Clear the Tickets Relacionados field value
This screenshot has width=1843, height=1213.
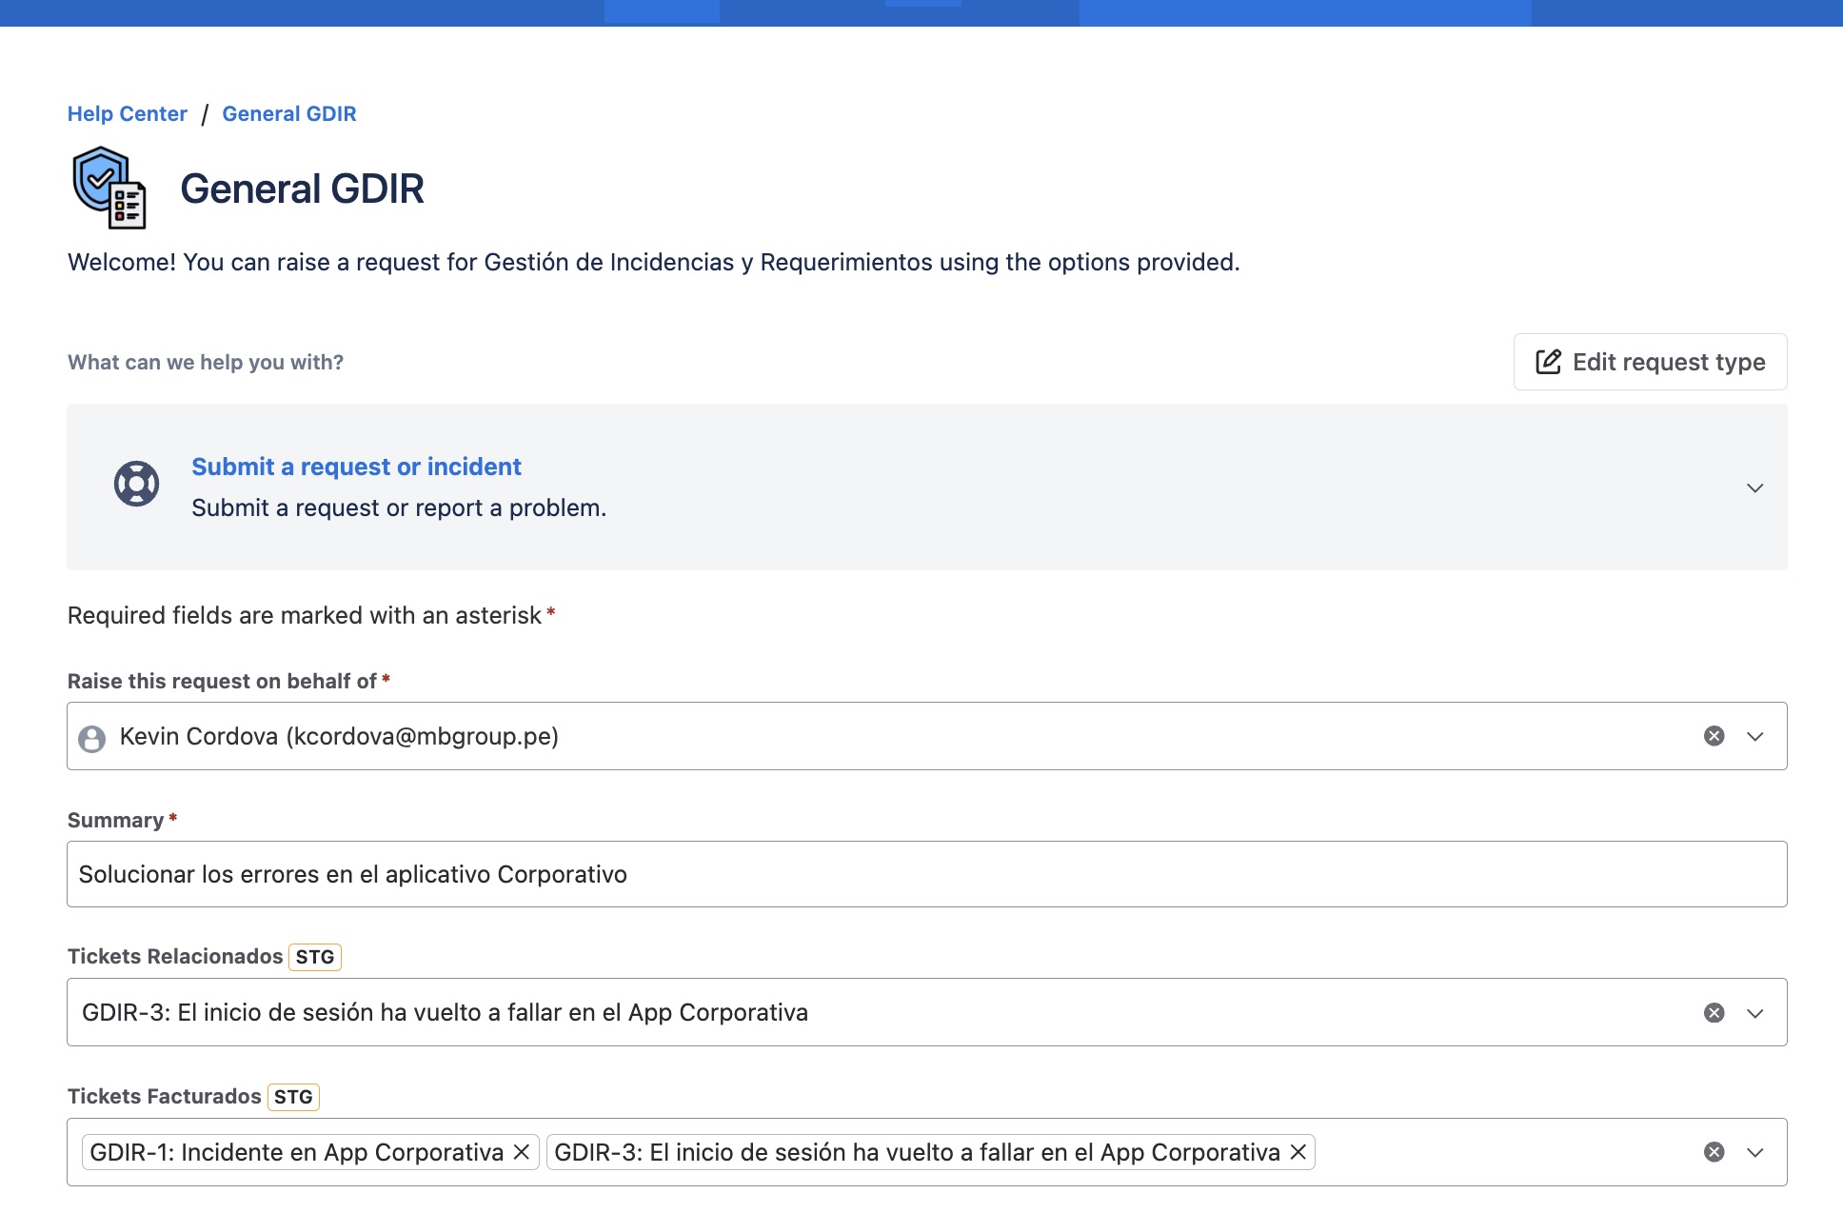[x=1714, y=1012]
